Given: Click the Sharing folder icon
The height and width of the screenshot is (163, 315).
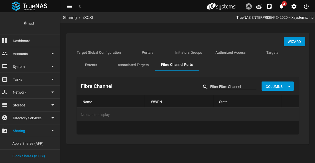Looking at the screenshot, I should (5, 131).
